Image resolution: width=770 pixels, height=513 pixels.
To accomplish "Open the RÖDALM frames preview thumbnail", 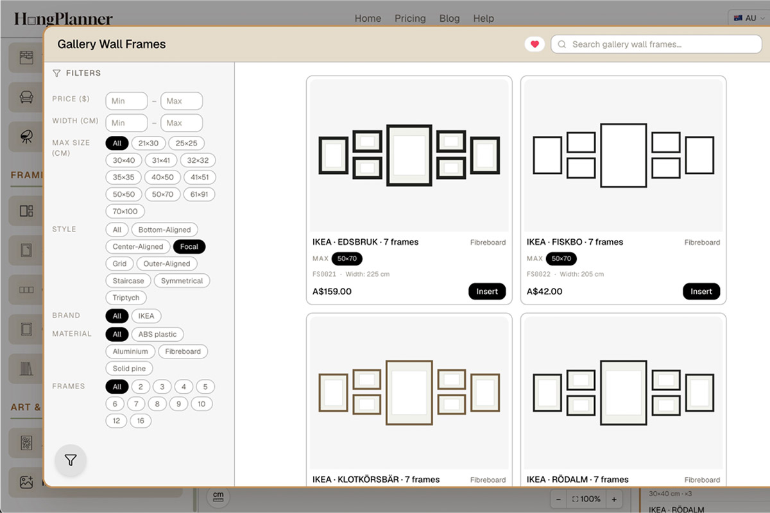I will (x=624, y=392).
